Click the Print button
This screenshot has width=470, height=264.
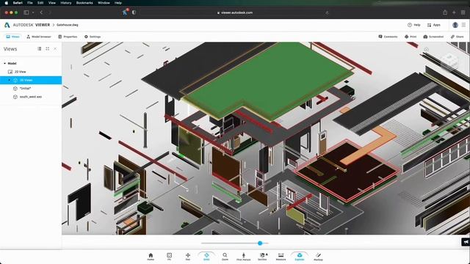tap(411, 37)
